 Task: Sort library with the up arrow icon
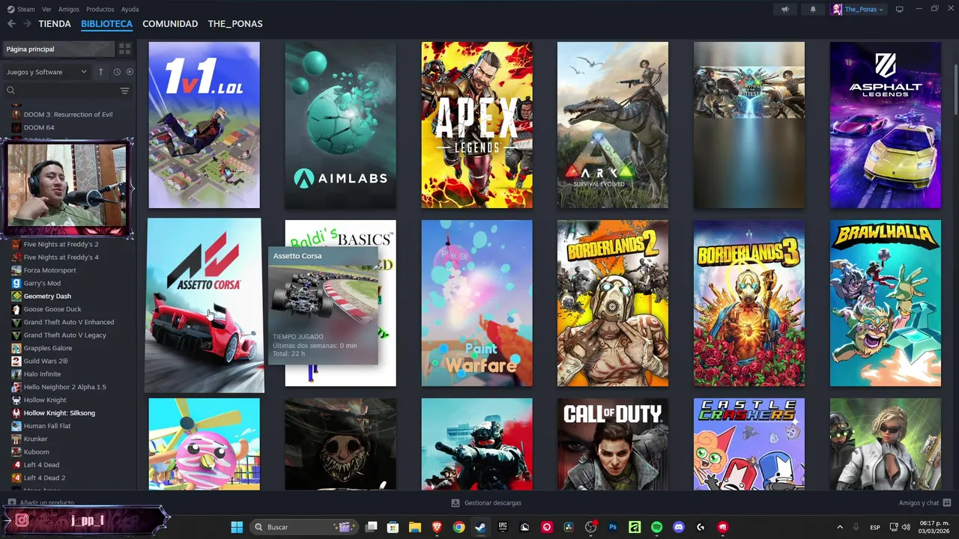(x=101, y=72)
